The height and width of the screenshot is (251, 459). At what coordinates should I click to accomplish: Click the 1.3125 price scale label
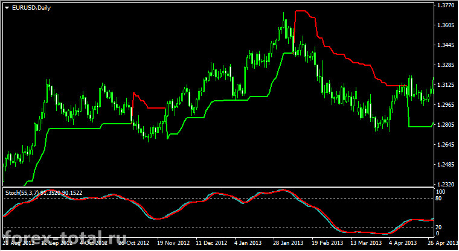[x=445, y=85]
